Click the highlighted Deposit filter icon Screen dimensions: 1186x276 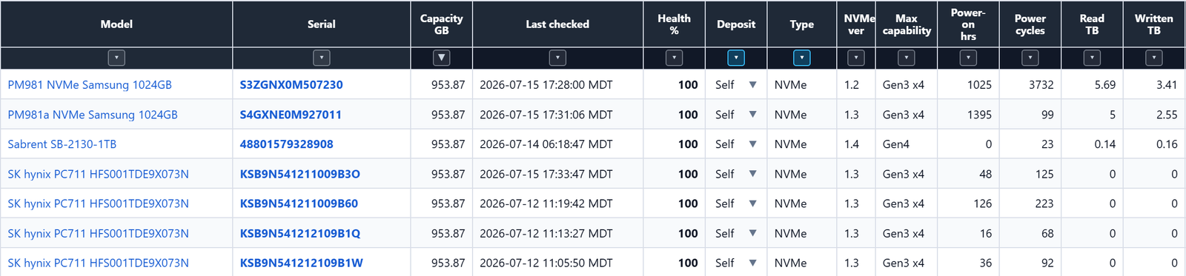[x=736, y=58]
